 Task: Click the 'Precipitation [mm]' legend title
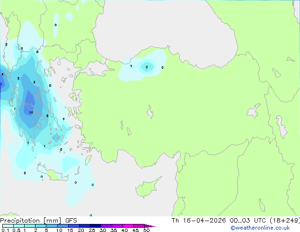[x=31, y=221]
